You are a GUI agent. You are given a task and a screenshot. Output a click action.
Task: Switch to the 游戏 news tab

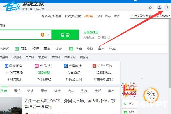[31, 91]
